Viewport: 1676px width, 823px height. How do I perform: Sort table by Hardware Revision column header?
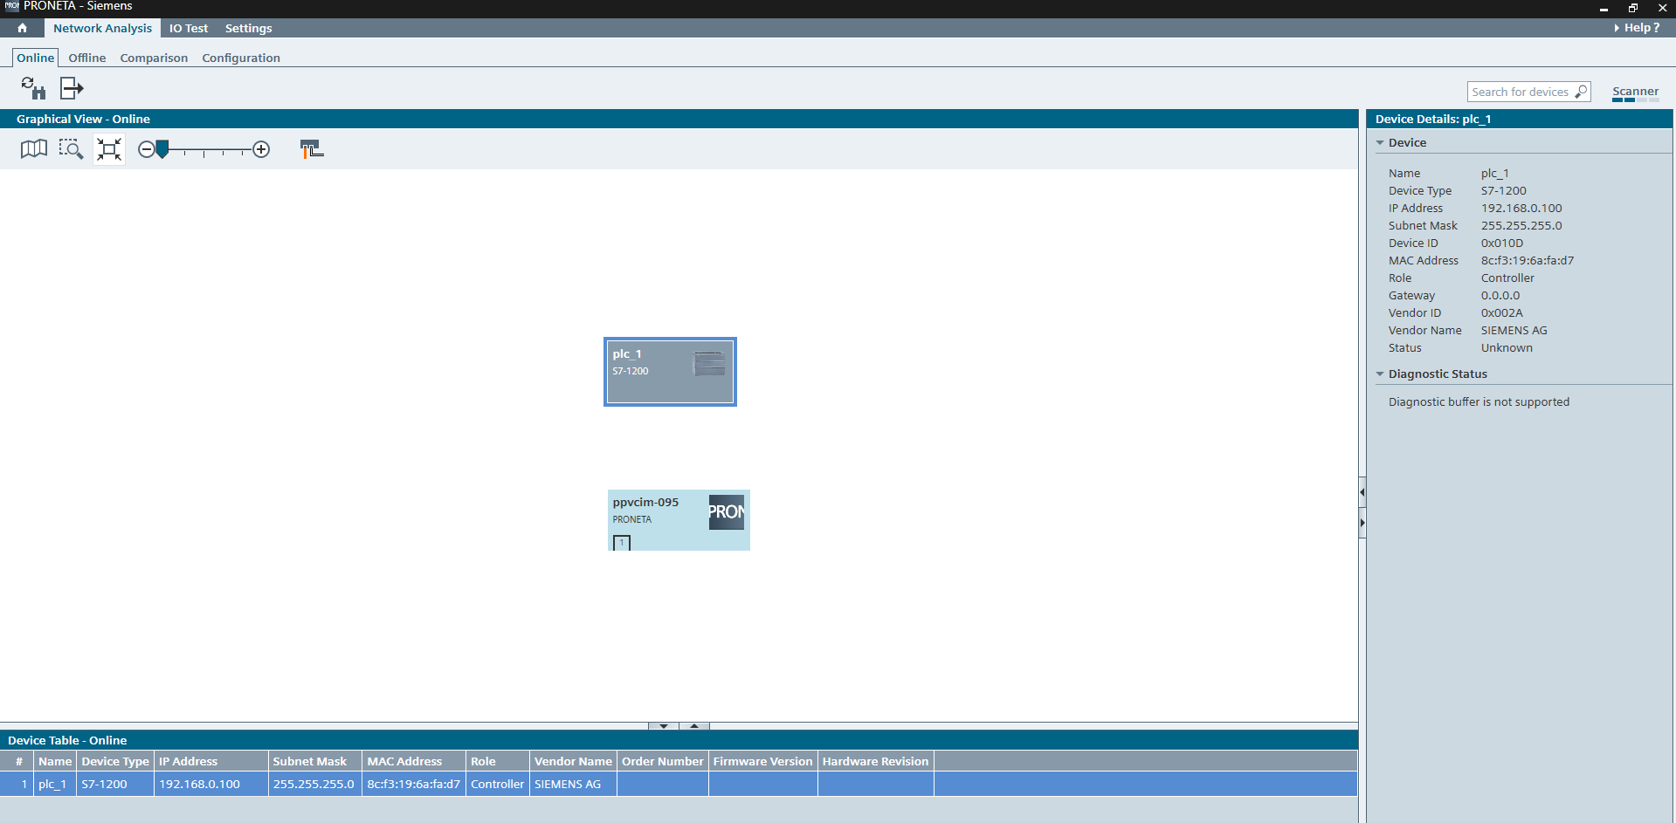tap(876, 761)
